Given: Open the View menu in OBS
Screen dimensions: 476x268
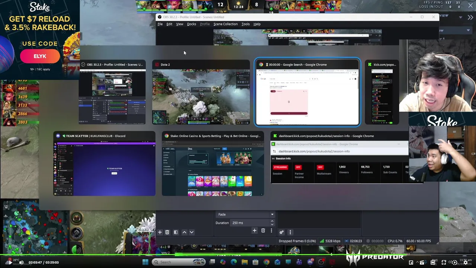Looking at the screenshot, I should click(180, 24).
